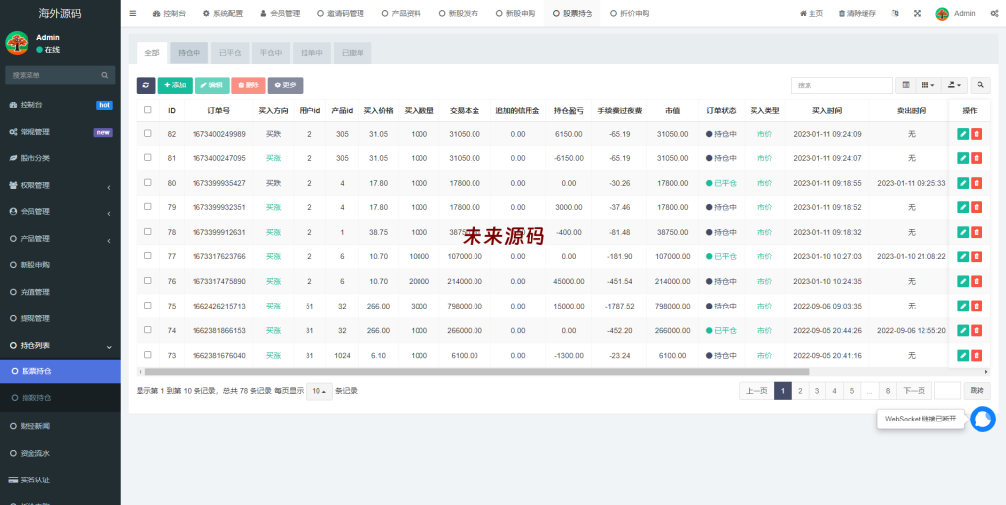Click the table search input field
Screen dimensions: 1006x505
[x=842, y=84]
